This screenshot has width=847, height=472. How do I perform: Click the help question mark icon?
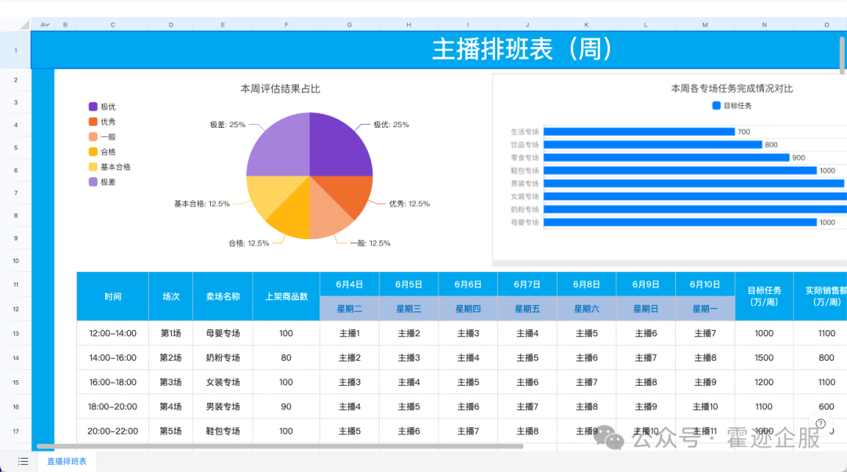(x=820, y=424)
